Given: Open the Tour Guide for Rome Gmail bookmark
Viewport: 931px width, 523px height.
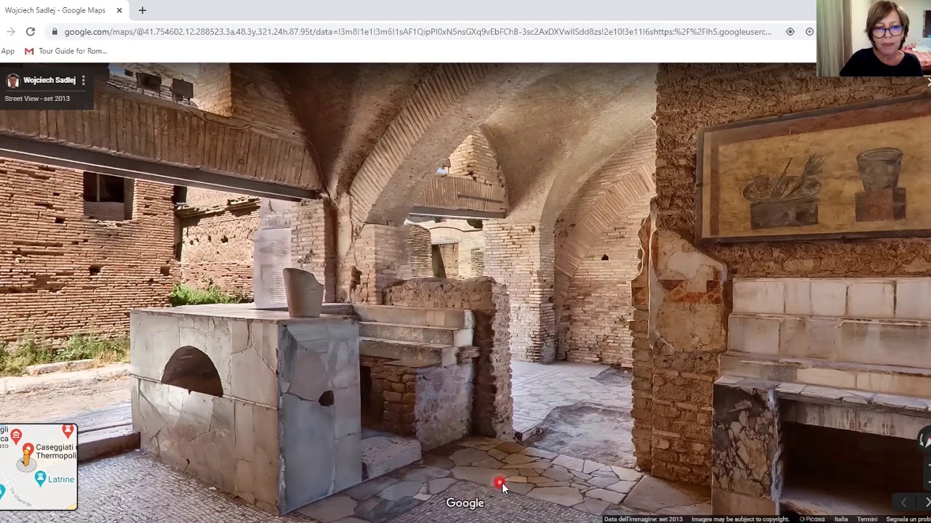Looking at the screenshot, I should pos(66,51).
